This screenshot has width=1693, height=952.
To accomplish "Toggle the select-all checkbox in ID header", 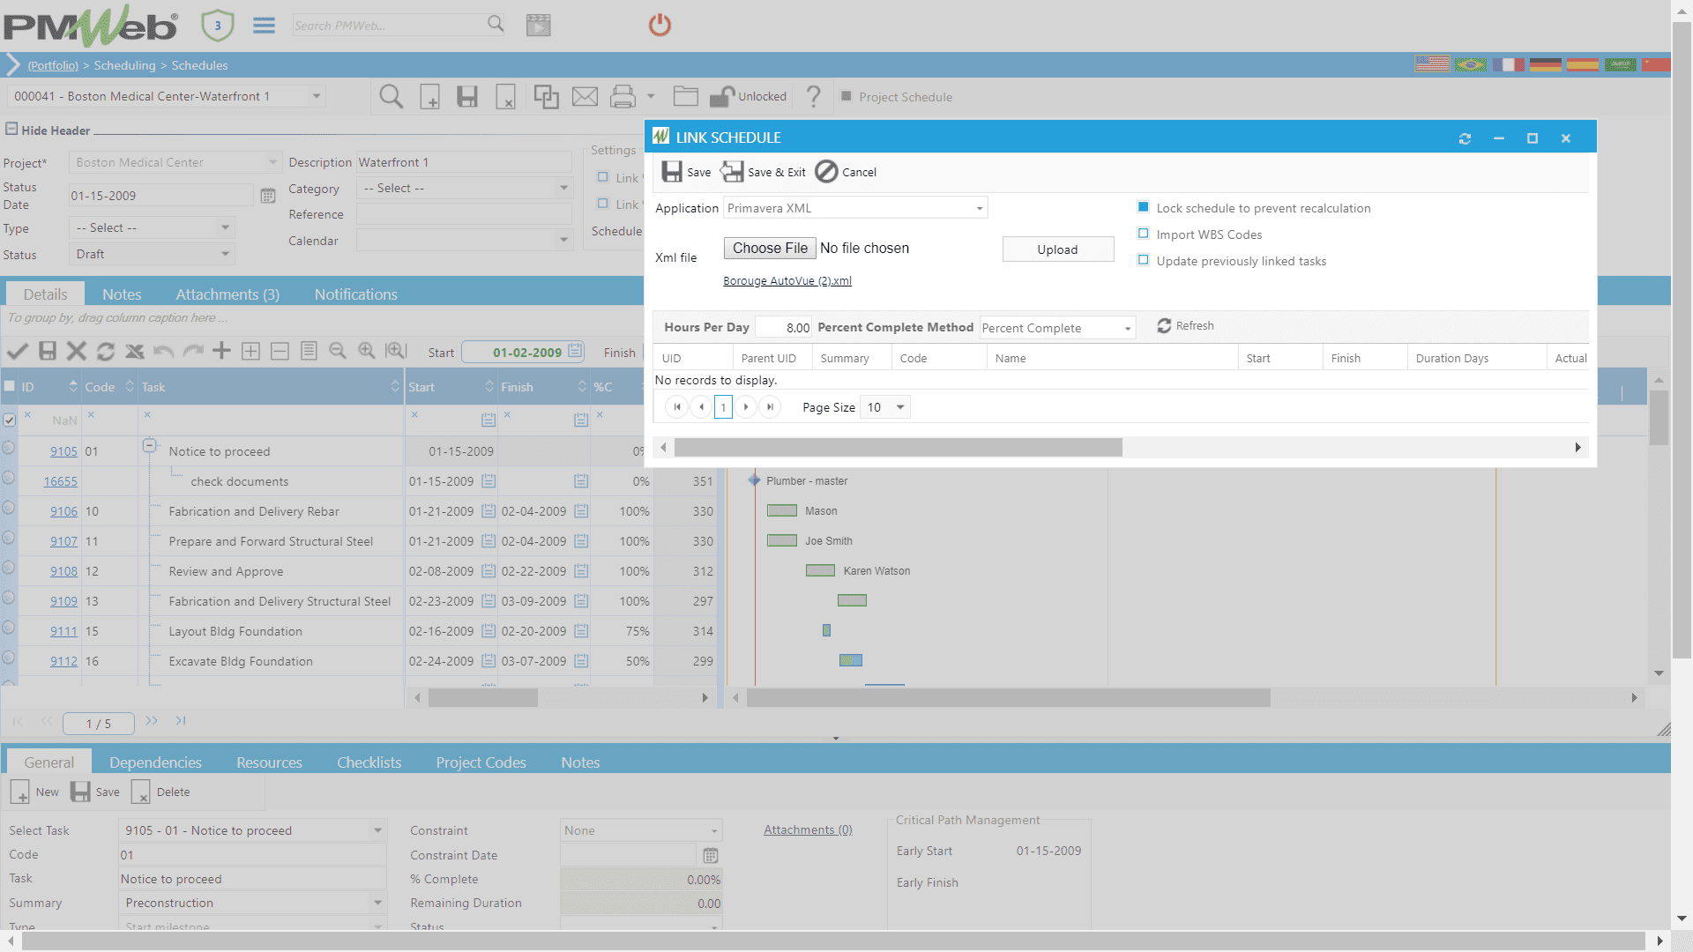I will pyautogui.click(x=9, y=386).
